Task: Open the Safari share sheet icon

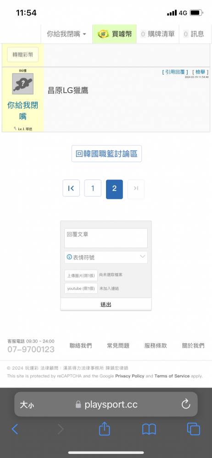Action: click(x=104, y=429)
